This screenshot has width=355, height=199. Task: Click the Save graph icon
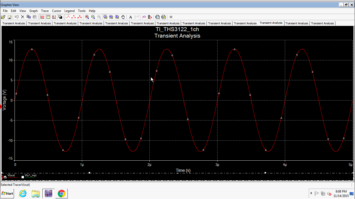10,17
